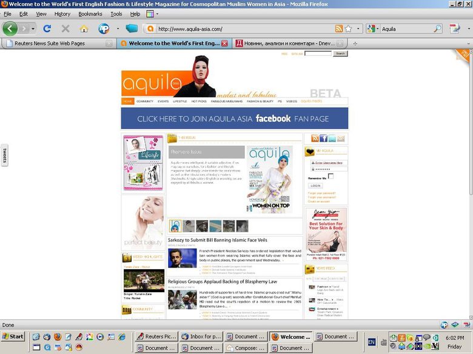473x354 pixels.
Task: Click the LOGIN button
Action: point(315,186)
